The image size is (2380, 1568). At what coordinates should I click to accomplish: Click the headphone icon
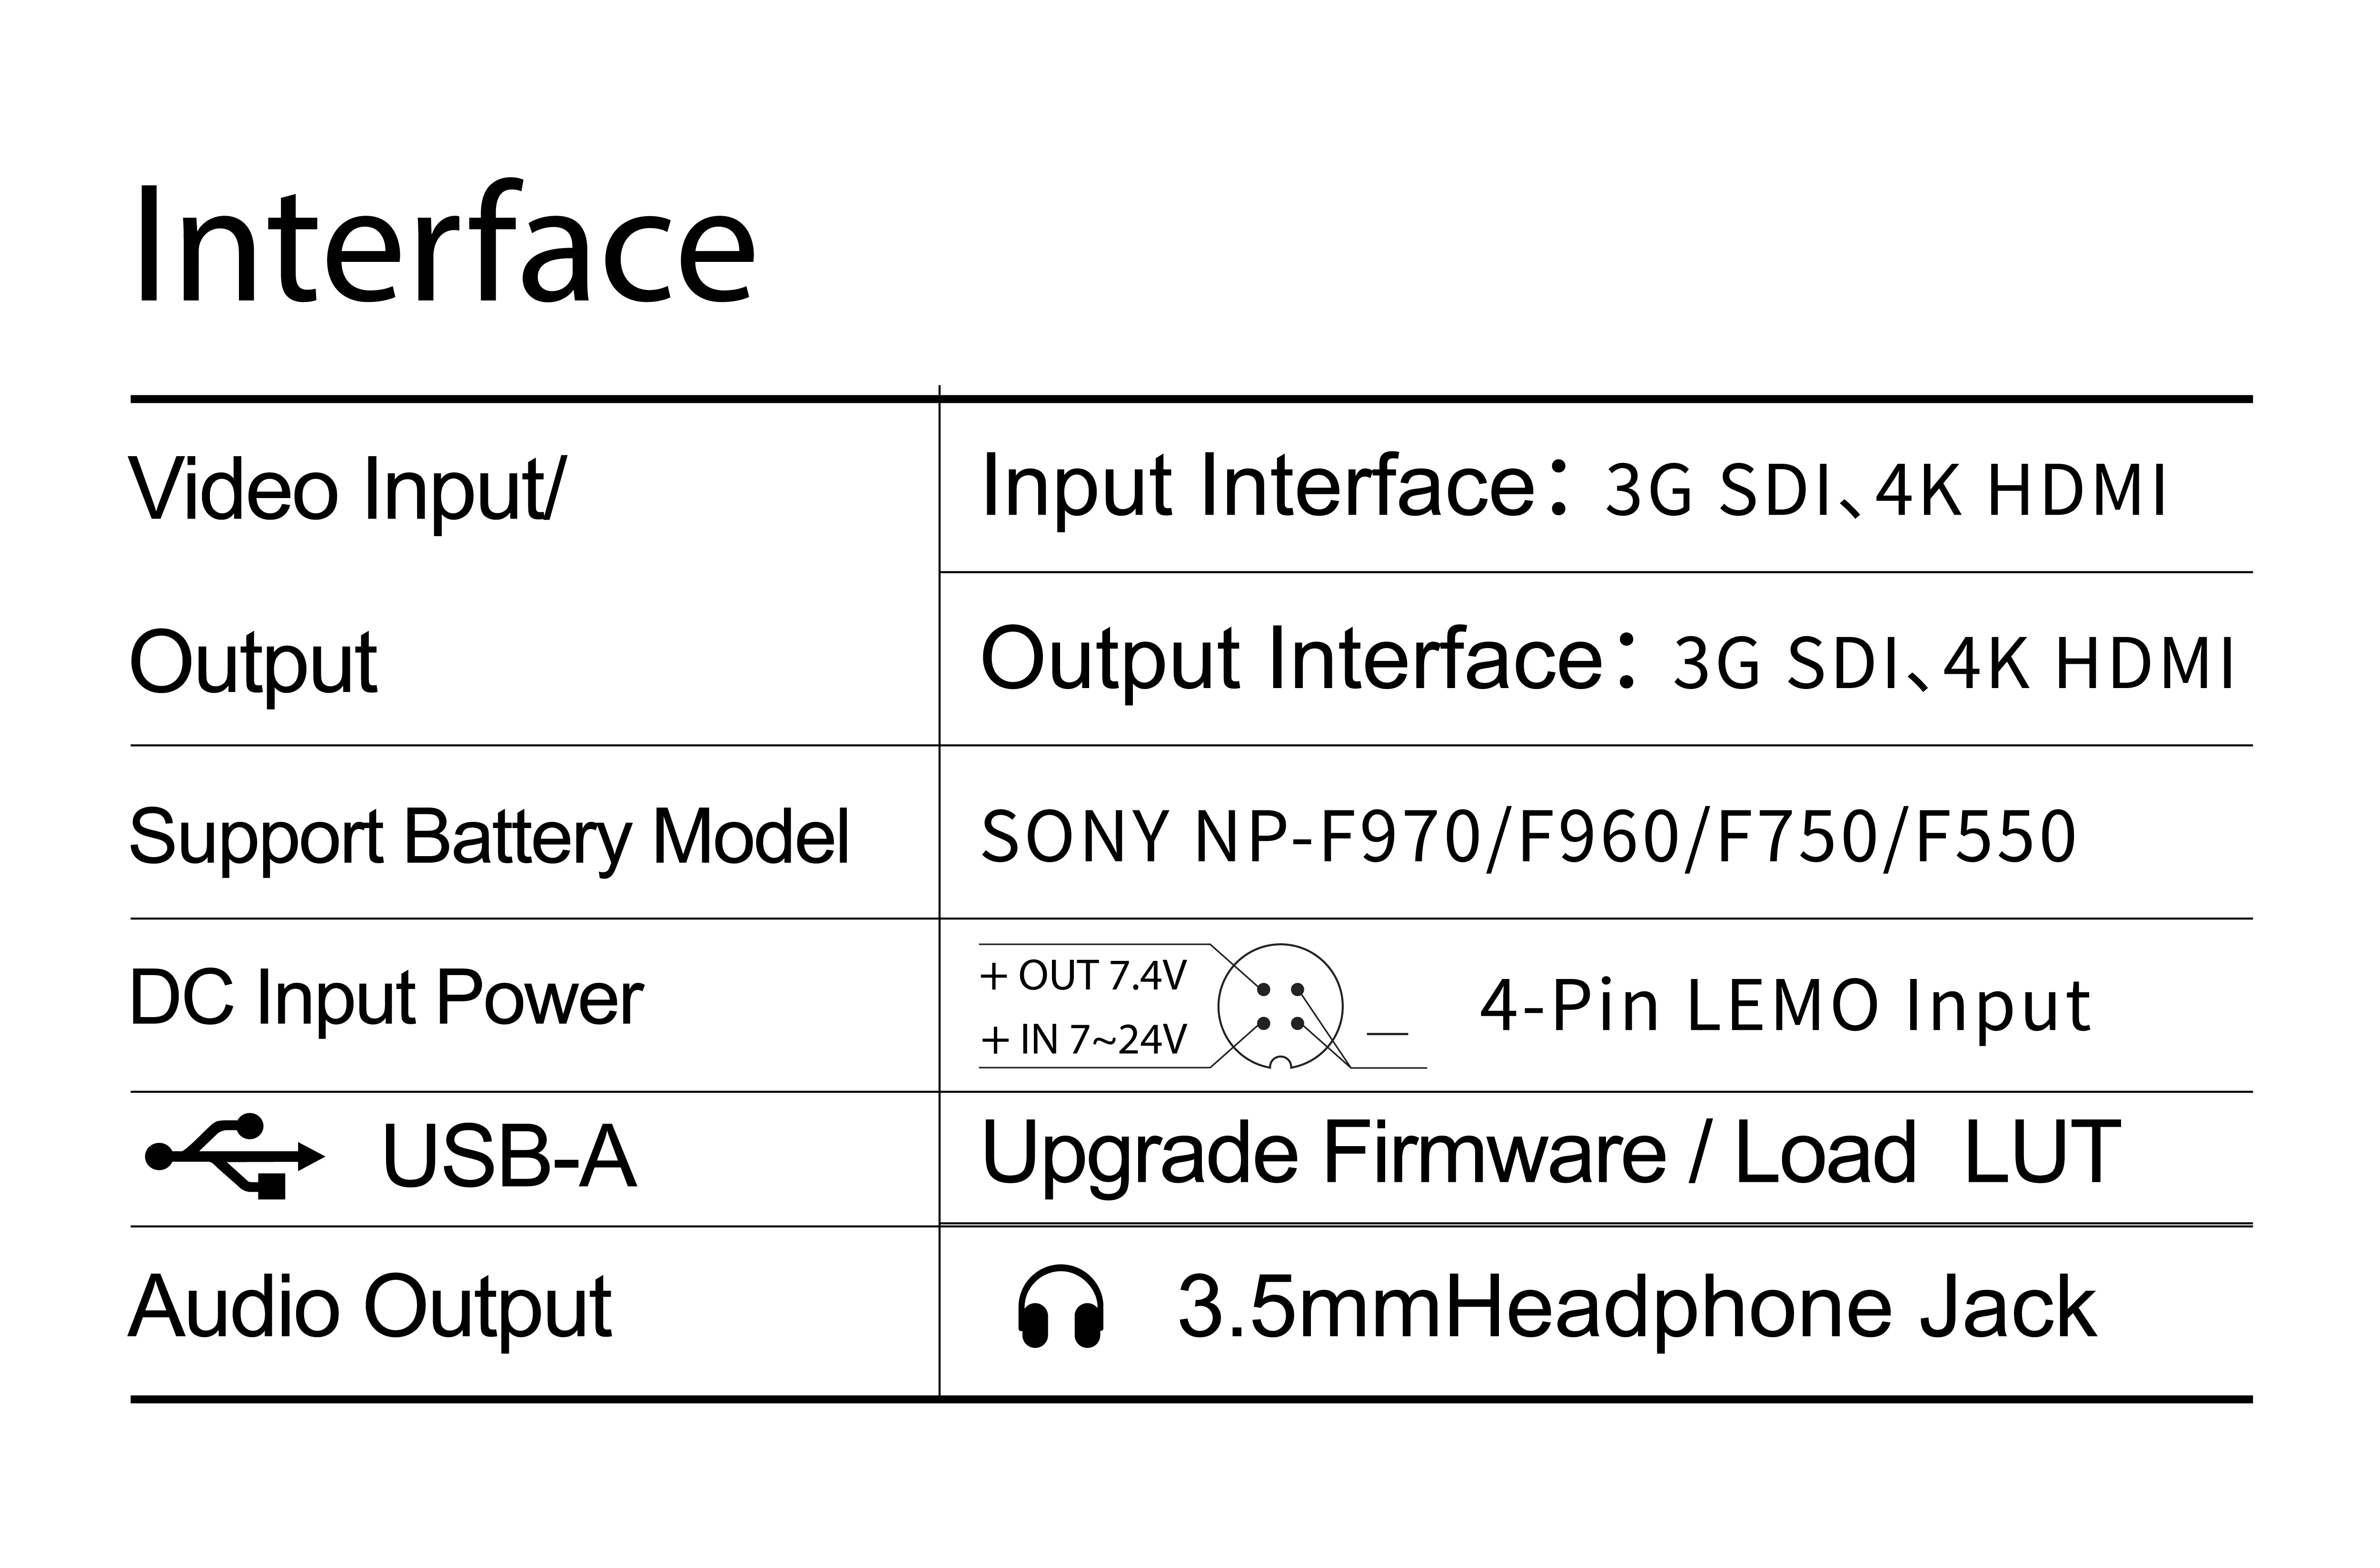click(x=1060, y=1307)
